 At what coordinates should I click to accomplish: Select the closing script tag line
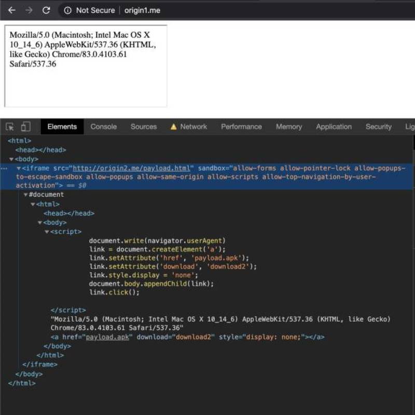[68, 310]
